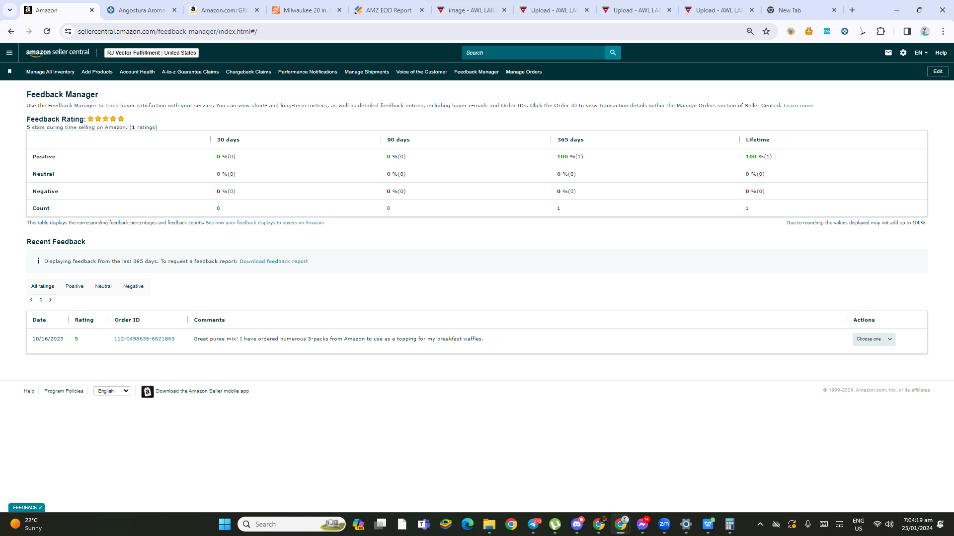Open Voice of the Customer menu item
Viewport: 954px width, 536px height.
[x=421, y=72]
